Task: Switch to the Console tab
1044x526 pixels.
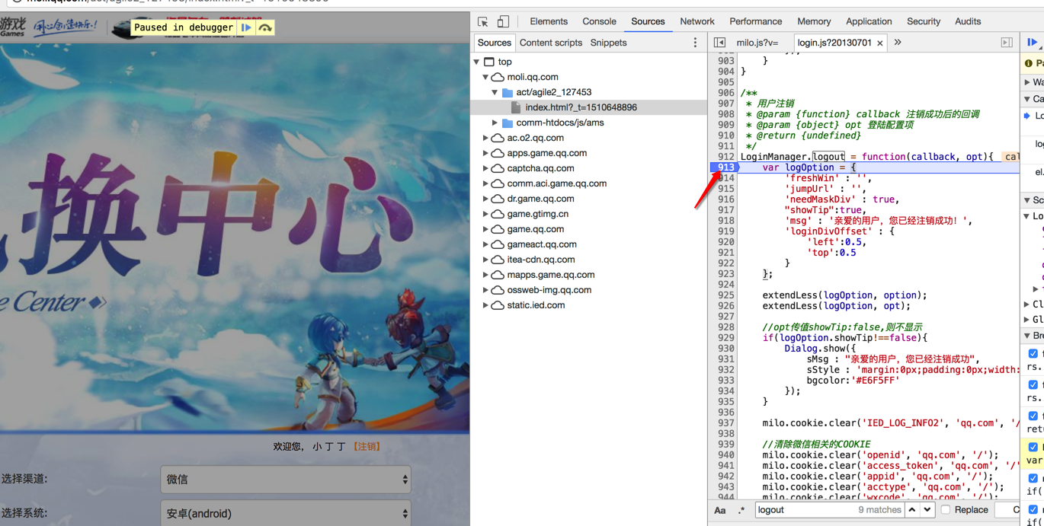Action: tap(599, 21)
